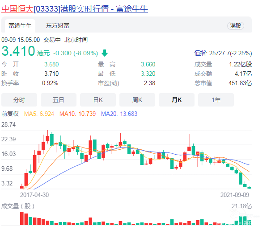Click the 总市值 value 451.83亿
The image size is (271, 230).
[x=240, y=83]
